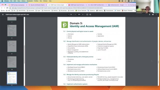Open the Edit menu

15,1
